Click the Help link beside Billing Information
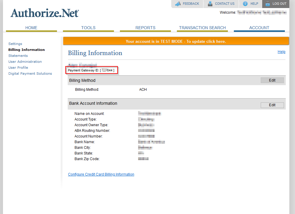 point(282,52)
